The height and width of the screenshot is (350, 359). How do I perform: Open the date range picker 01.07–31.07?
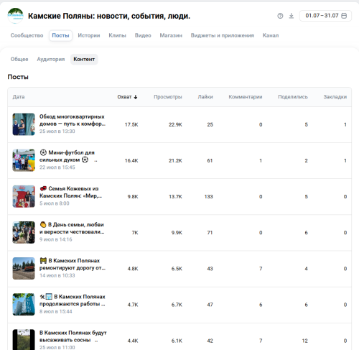point(325,16)
